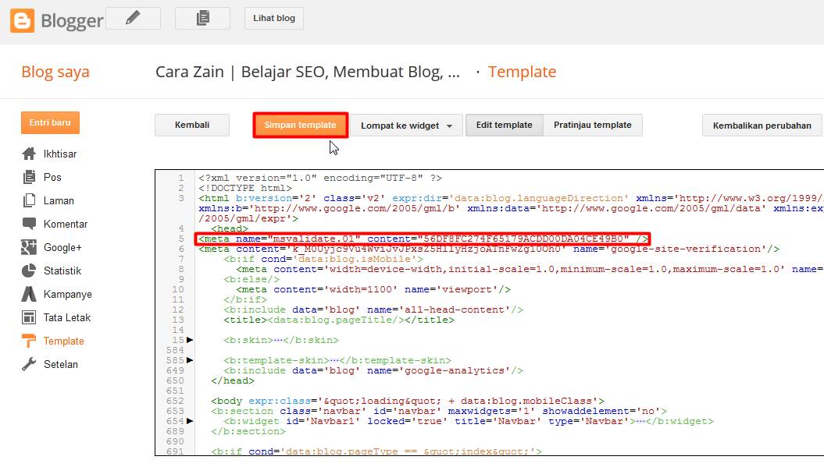
Task: Click the Blog saya link
Action: [x=55, y=72]
